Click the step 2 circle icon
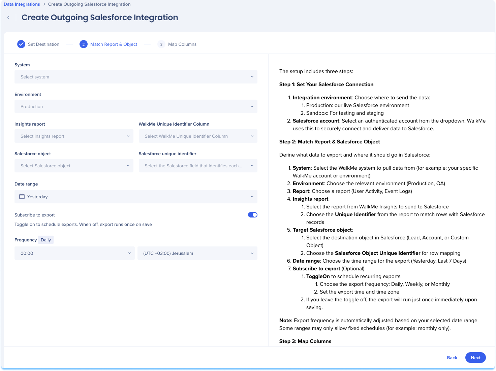This screenshot has width=496, height=371. (84, 44)
